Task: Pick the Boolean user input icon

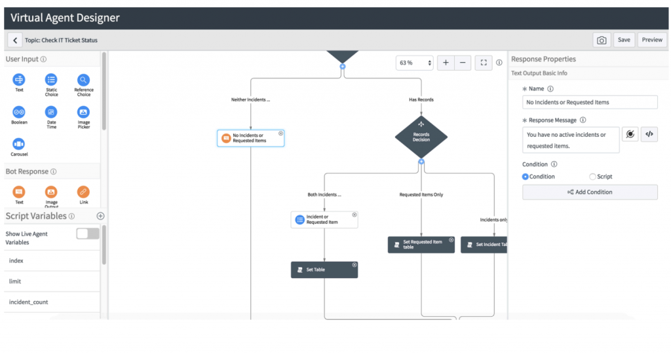Action: (19, 113)
